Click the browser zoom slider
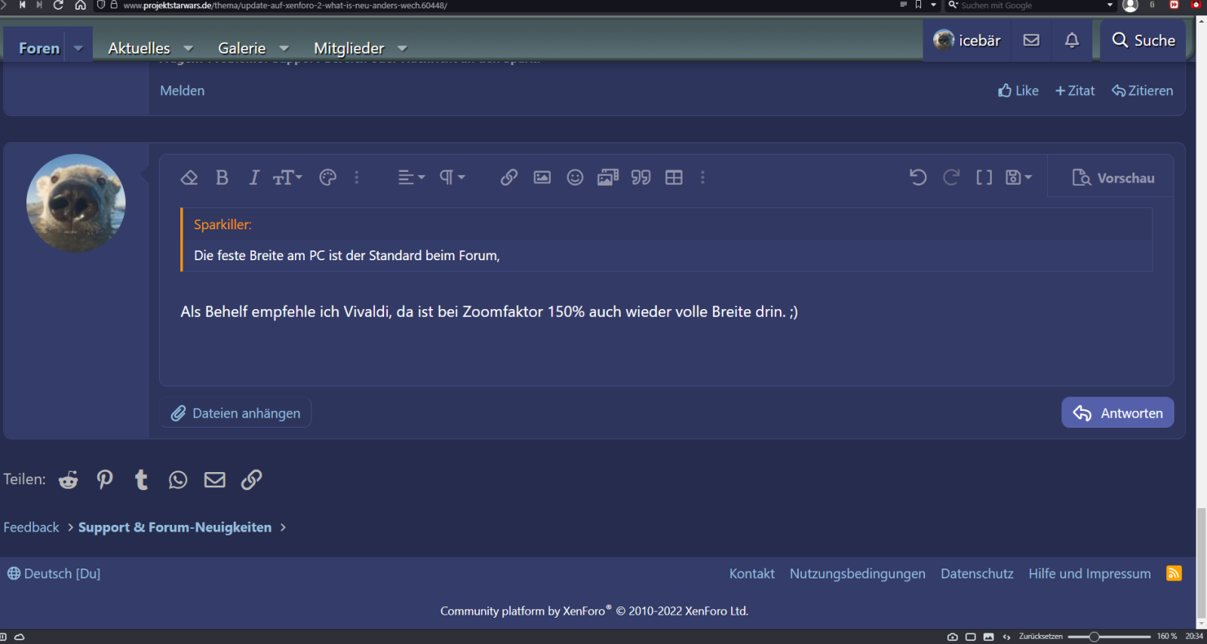1207x644 pixels. point(1094,637)
